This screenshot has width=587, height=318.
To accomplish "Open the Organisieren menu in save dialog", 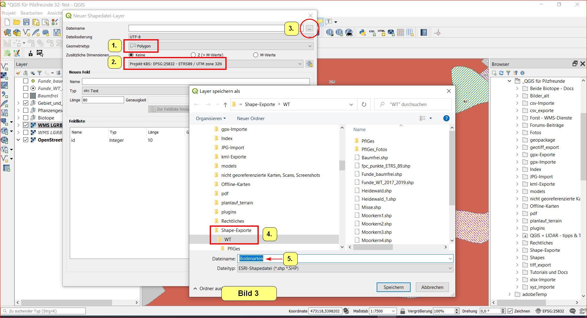I will 211,119.
